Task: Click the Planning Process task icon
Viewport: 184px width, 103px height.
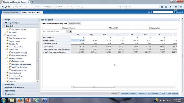Action: click(7, 41)
